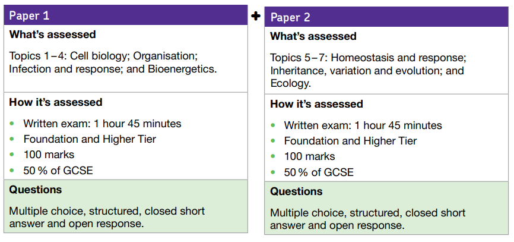Viewport: 514px width, 242px height.
Task: Click Paper 1 Written exam bullet
Action: click(x=102, y=124)
